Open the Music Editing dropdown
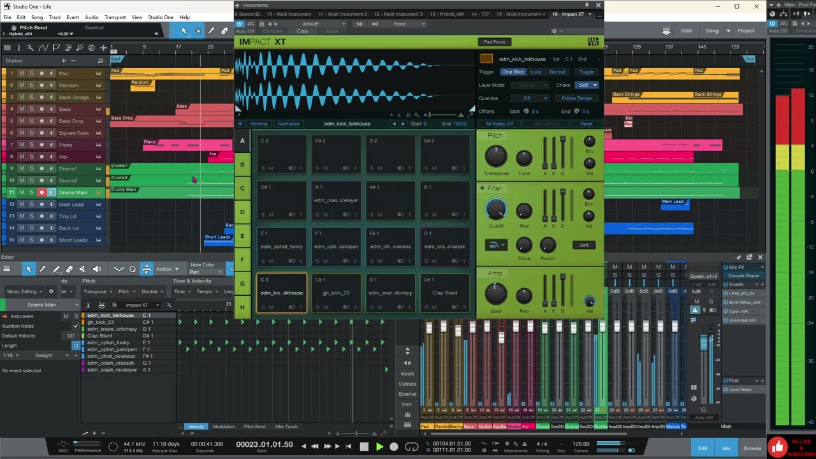 (25, 291)
